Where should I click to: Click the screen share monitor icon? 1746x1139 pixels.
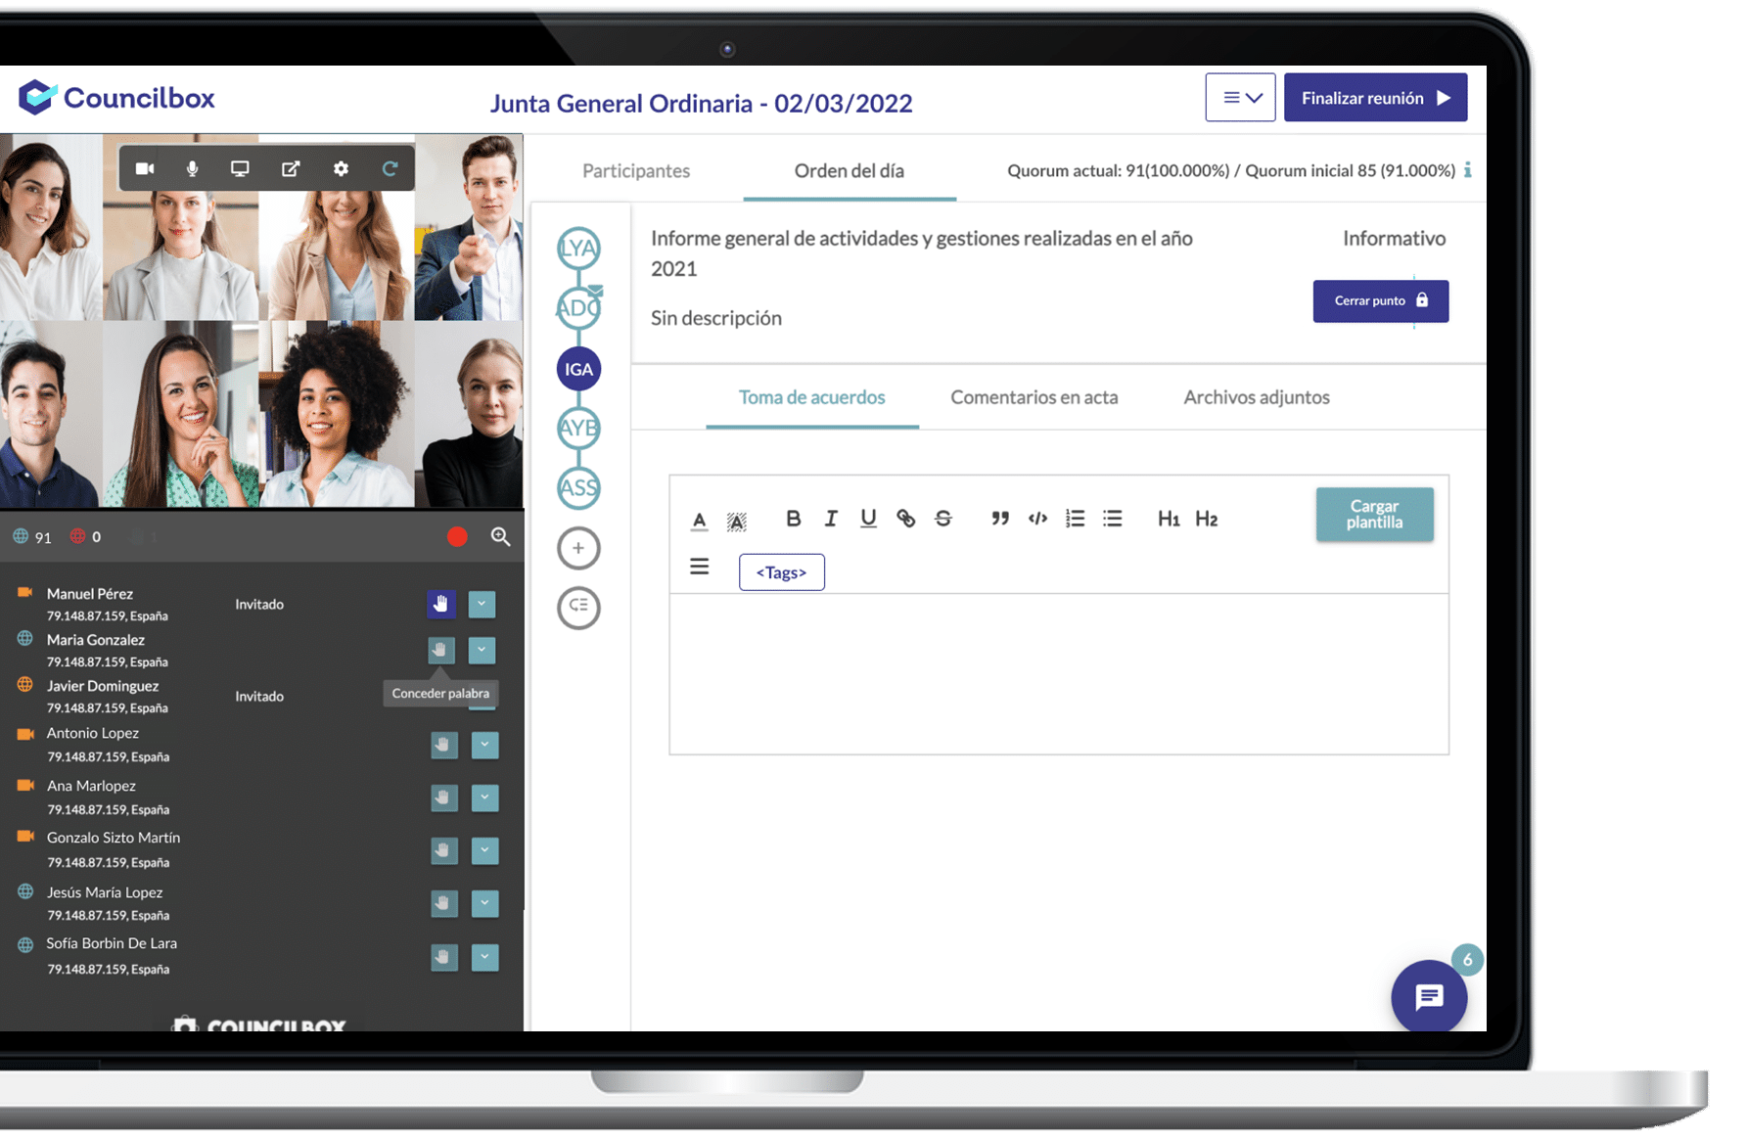[x=240, y=168]
